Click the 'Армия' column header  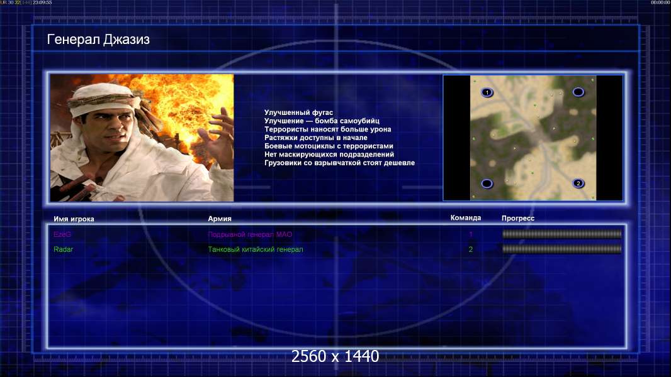coord(220,219)
